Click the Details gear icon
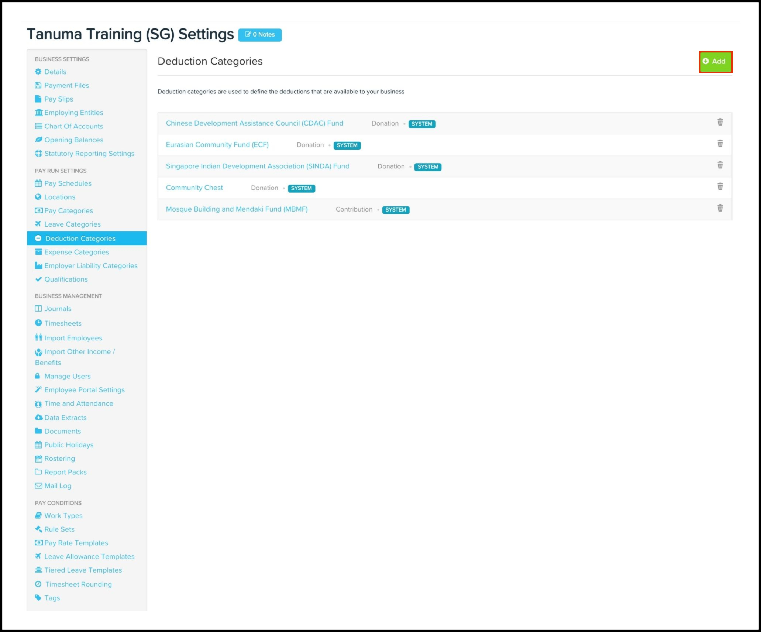The width and height of the screenshot is (761, 632). coord(38,72)
